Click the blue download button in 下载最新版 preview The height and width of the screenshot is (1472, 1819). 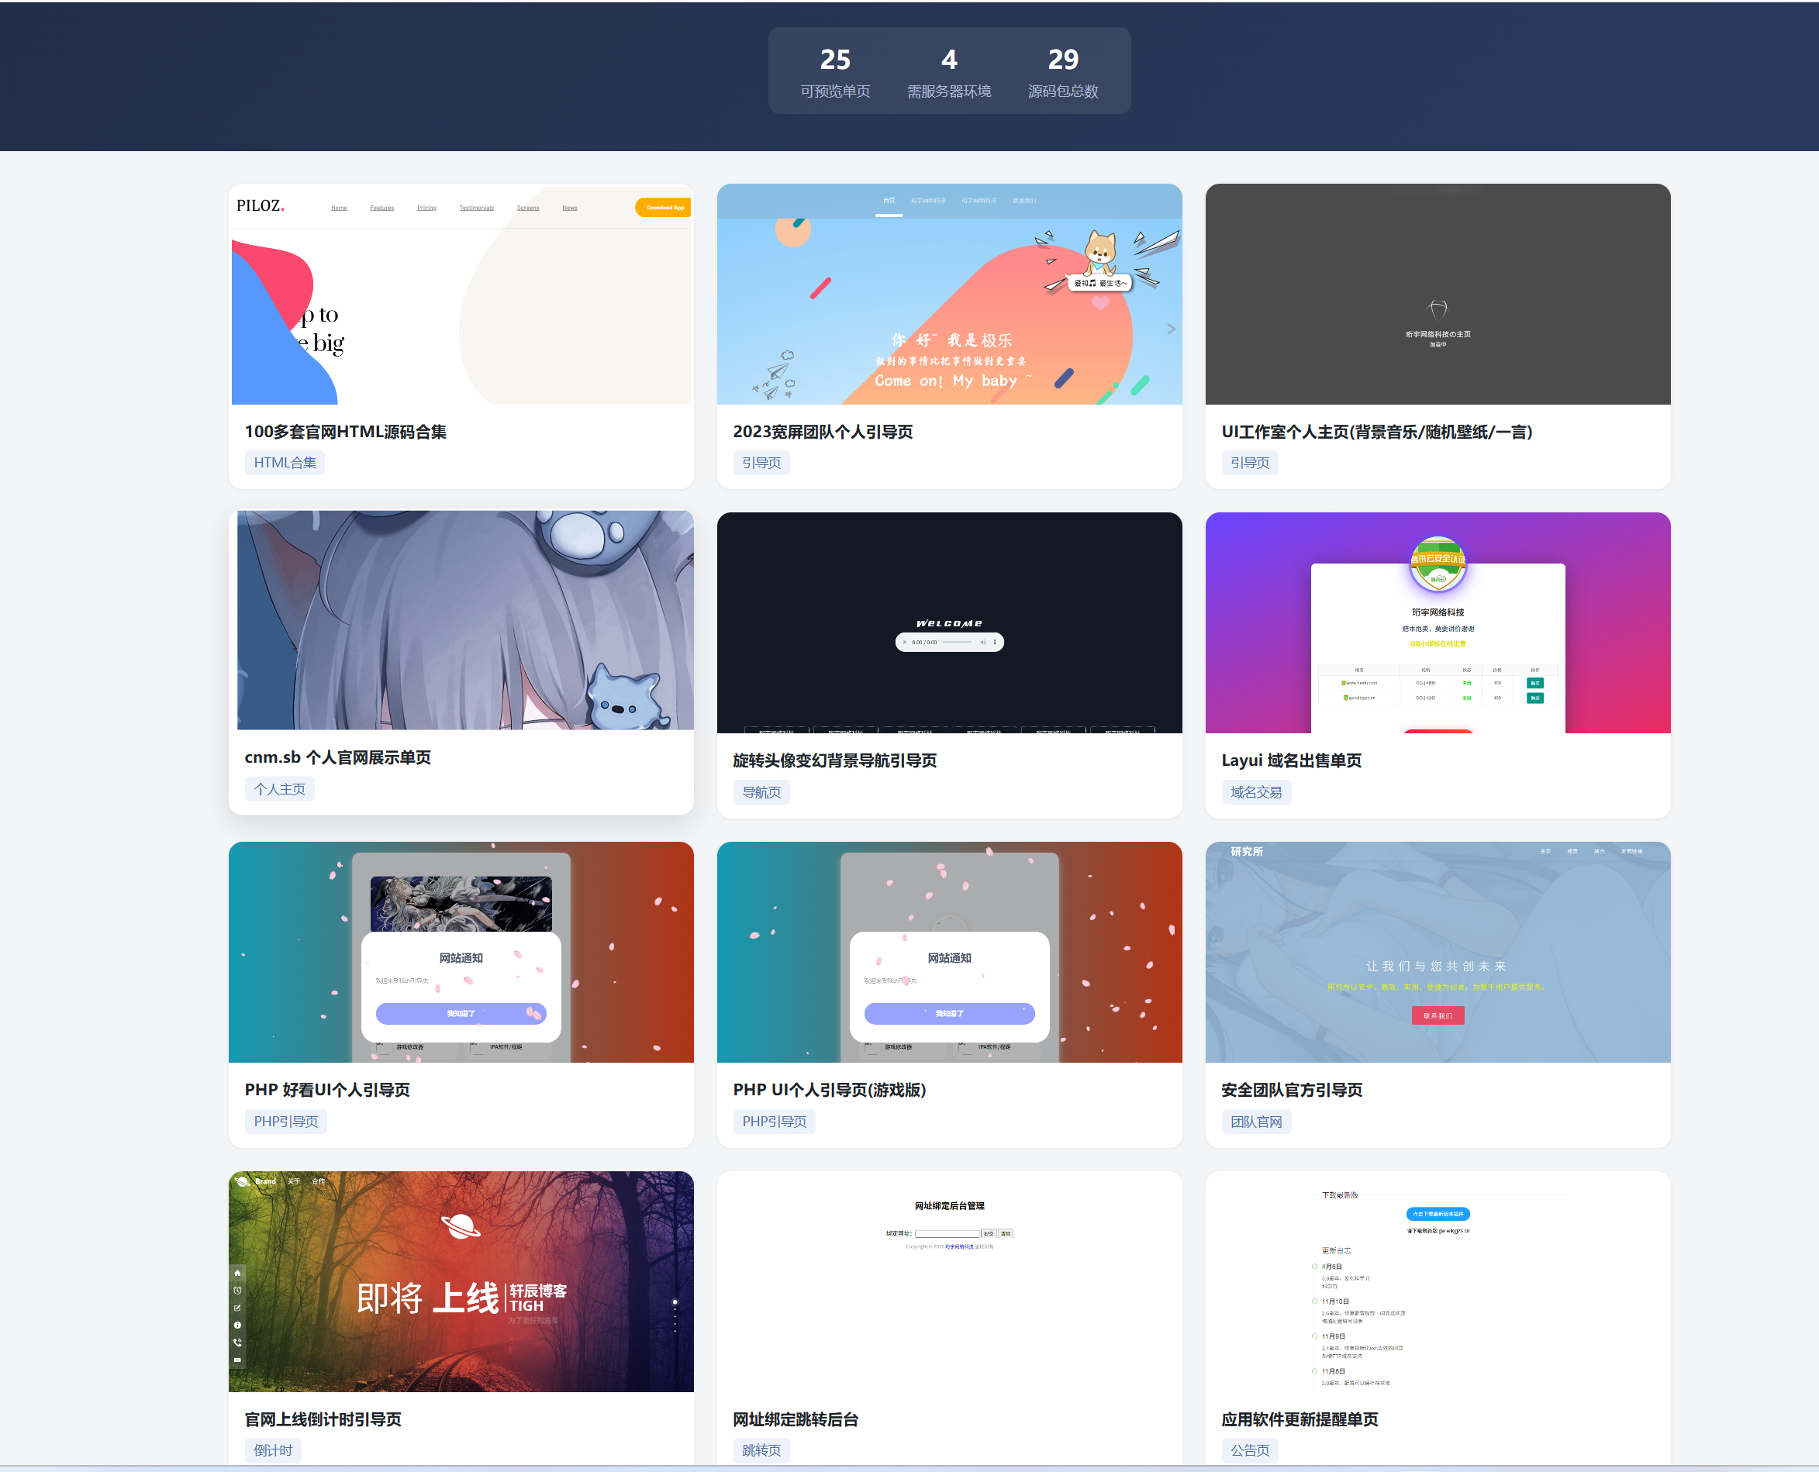(1438, 1213)
